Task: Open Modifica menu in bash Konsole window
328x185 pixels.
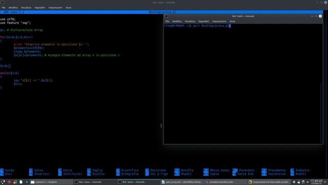Action: point(177,22)
